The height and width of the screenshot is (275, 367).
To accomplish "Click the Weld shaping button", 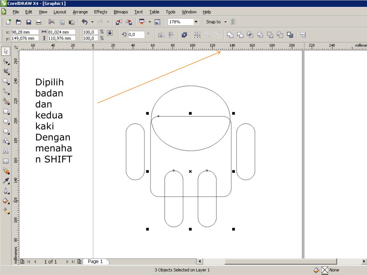I will [x=230, y=35].
